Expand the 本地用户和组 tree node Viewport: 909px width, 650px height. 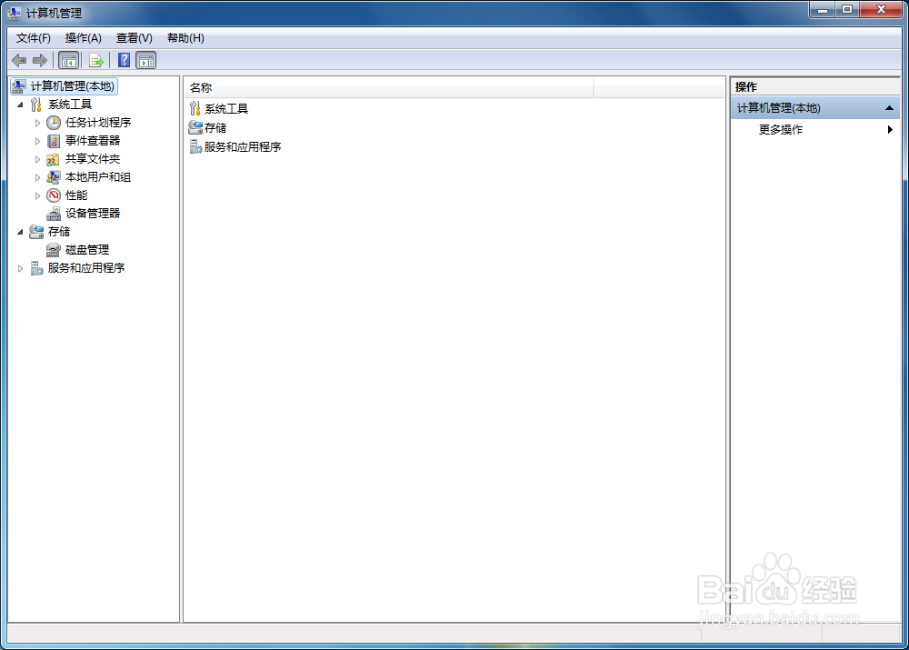tap(37, 177)
